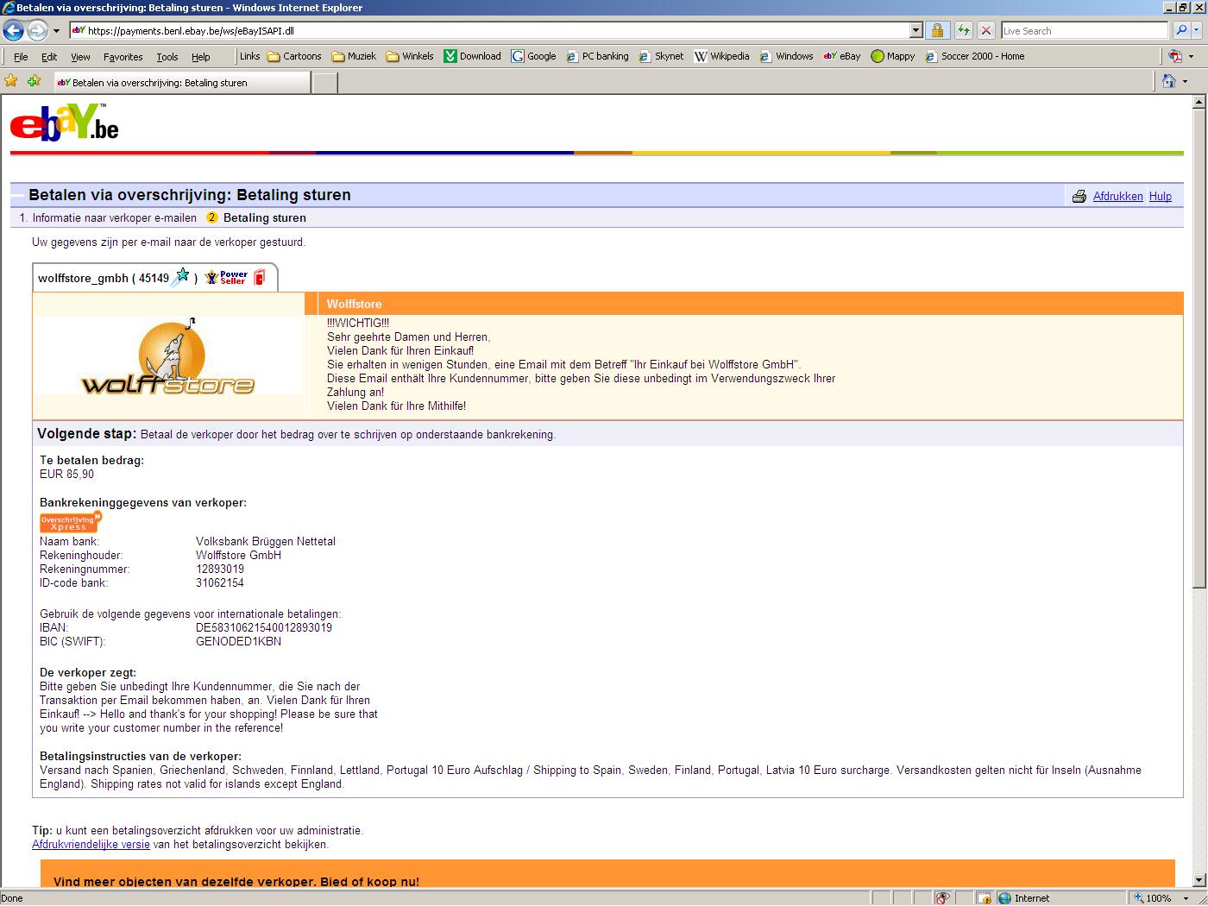Viewport: 1208px width, 906px height.
Task: Click the security lock icon
Action: click(x=937, y=30)
